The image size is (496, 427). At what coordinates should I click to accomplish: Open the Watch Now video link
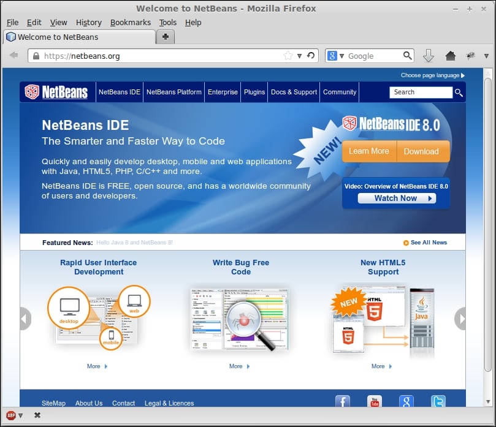pos(395,198)
